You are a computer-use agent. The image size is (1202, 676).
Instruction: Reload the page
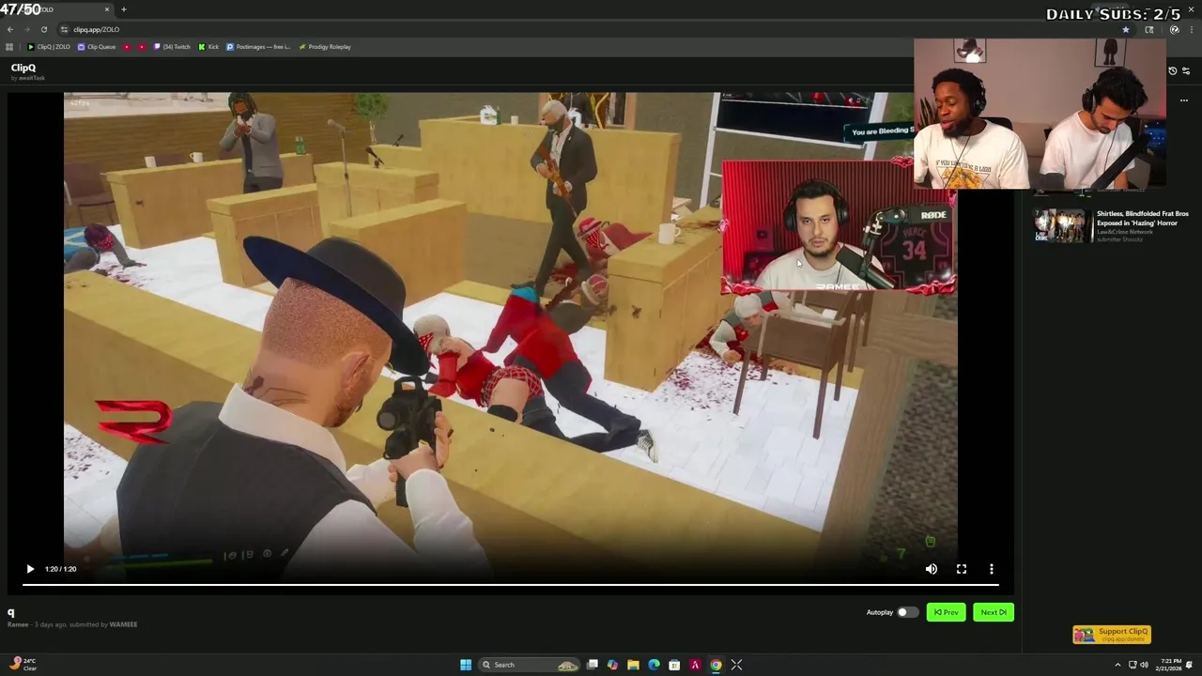coord(43,29)
